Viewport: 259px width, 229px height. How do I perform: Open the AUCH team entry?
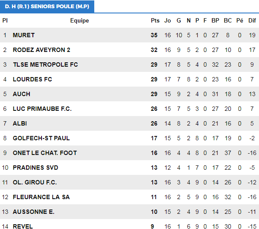tap(22, 94)
